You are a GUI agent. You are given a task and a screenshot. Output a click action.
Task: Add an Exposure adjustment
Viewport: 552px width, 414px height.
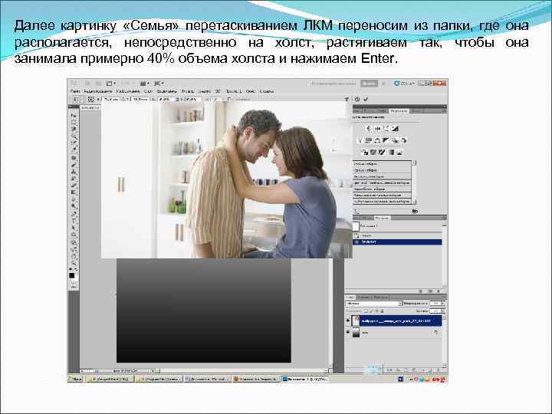point(395,129)
